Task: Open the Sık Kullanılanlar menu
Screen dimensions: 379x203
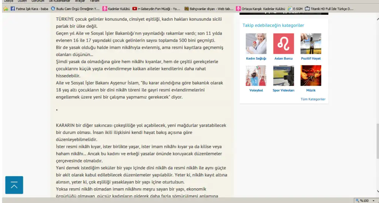Action: click(x=60, y=1)
